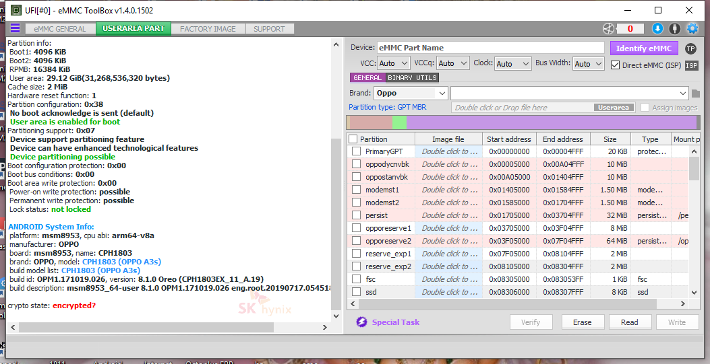This screenshot has width=710, height=364.
Task: Select the BINARY UTILS tab
Action: 412,77
